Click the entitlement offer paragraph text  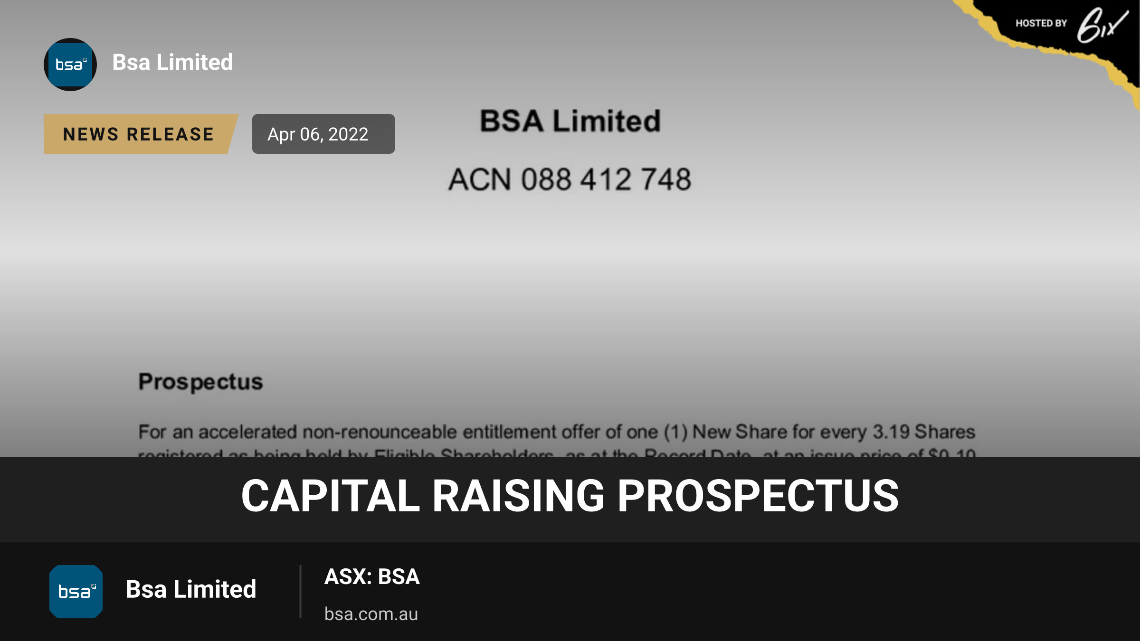557,432
